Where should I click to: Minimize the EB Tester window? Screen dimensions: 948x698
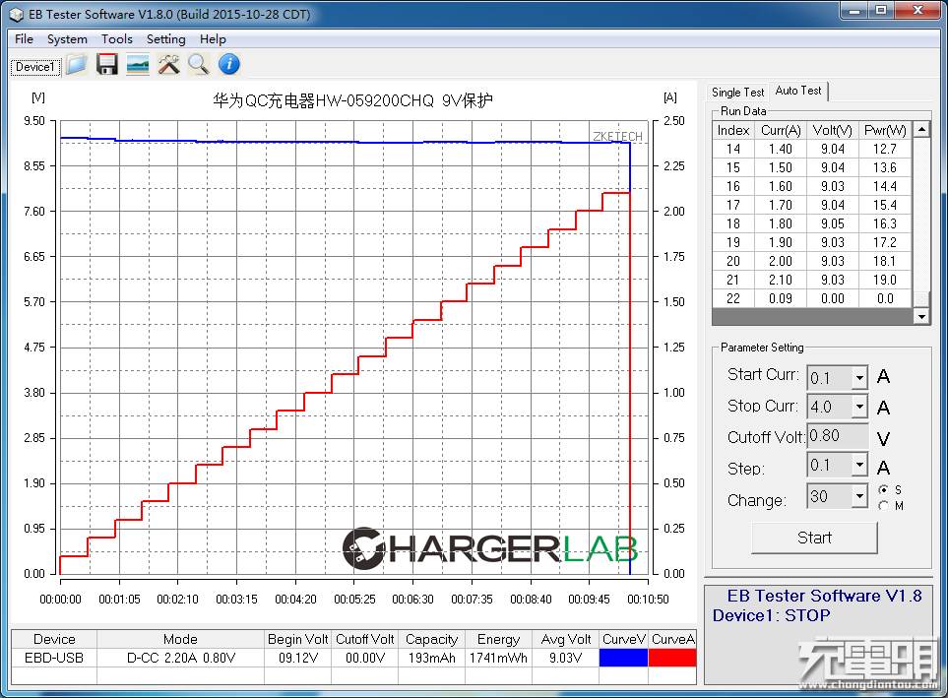[x=854, y=10]
